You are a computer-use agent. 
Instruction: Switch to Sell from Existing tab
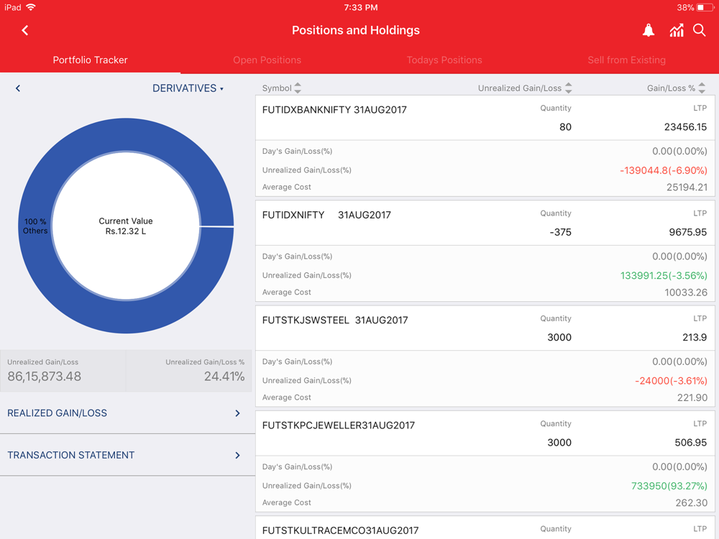coord(626,60)
